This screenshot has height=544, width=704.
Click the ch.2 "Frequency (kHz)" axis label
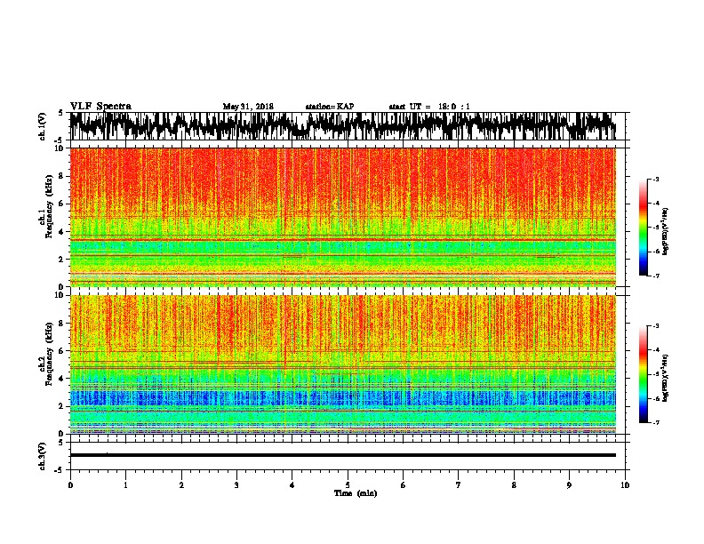[49, 354]
